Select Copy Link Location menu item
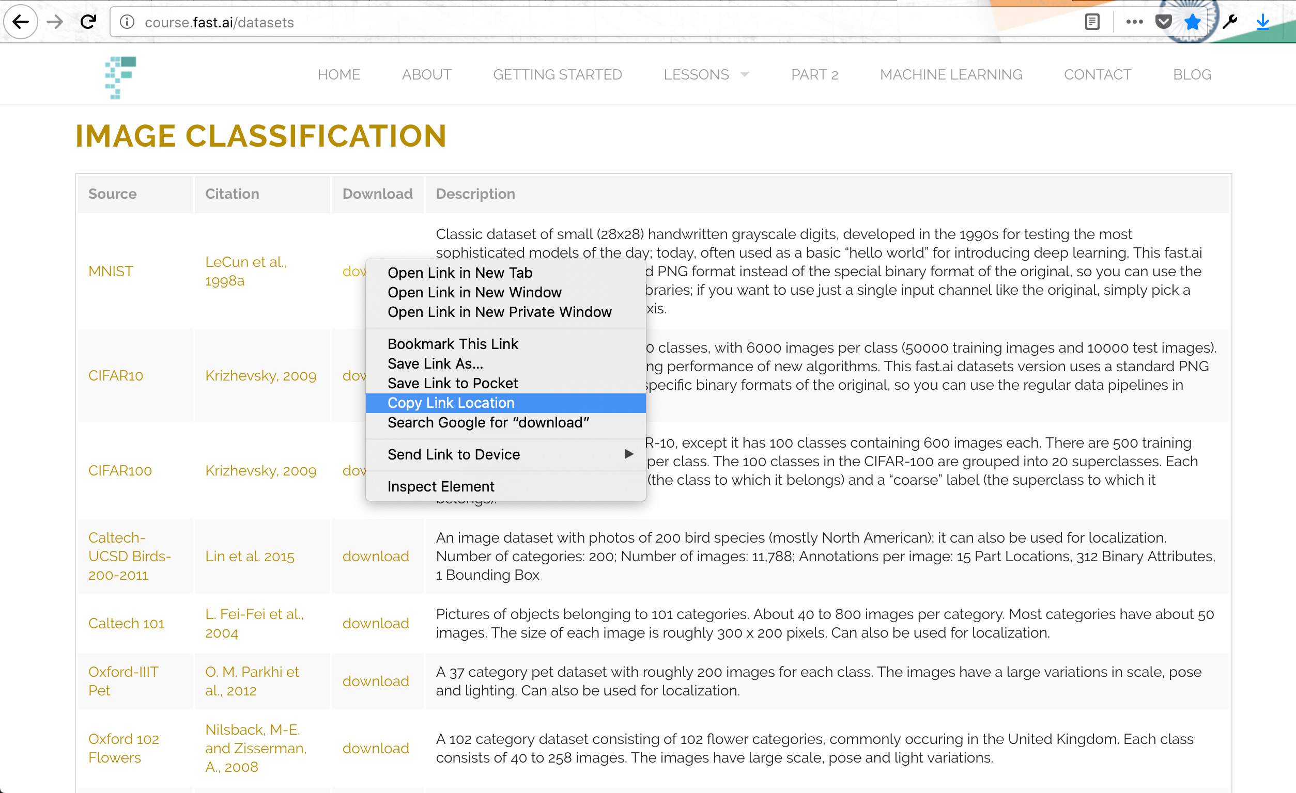Viewport: 1296px width, 793px height. pyautogui.click(x=451, y=403)
